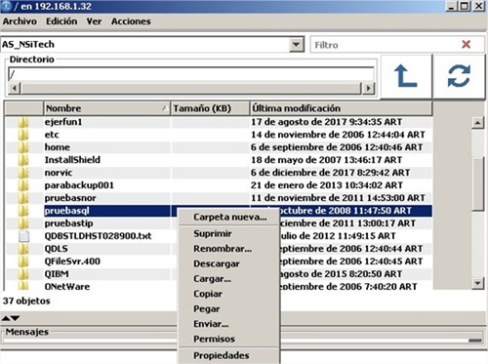Open the Ver menu
488x364 pixels.
pos(94,21)
